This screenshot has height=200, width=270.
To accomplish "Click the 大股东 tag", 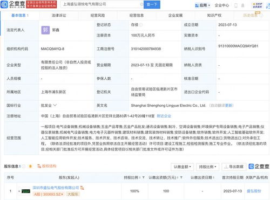I will 72,194.
